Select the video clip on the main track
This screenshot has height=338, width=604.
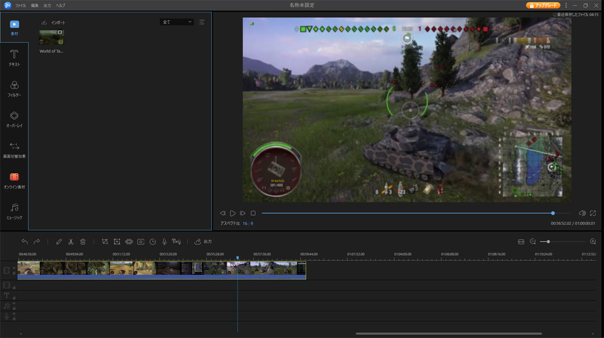(162, 270)
